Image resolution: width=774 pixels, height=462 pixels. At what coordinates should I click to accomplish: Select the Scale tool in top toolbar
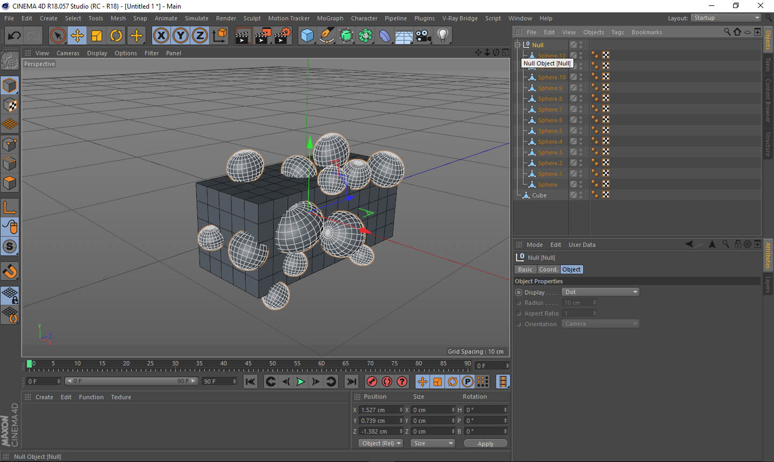97,36
